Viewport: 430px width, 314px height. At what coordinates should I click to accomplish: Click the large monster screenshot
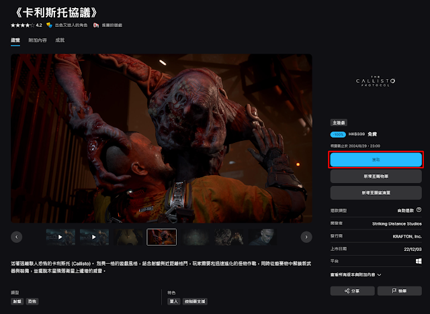(161, 138)
